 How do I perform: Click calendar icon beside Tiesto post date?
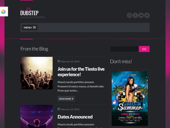[x=59, y=61]
